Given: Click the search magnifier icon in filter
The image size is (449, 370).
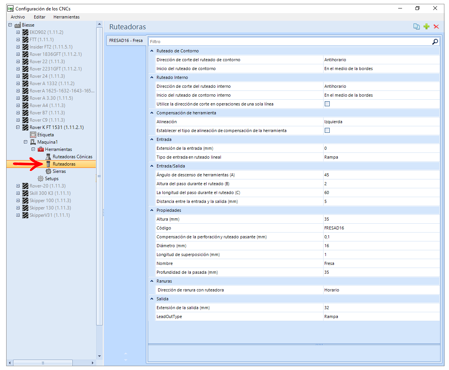Looking at the screenshot, I should coord(435,42).
